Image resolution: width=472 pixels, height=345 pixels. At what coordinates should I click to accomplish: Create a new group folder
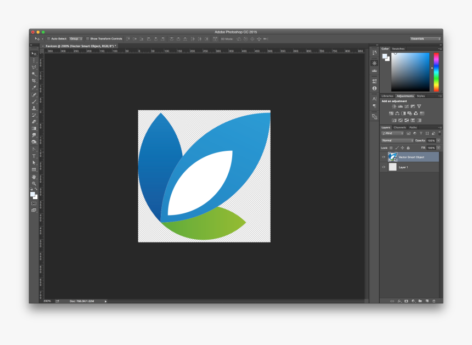pyautogui.click(x=420, y=301)
